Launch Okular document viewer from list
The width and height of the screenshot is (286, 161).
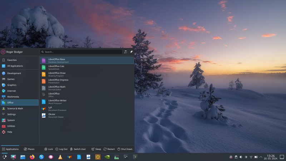point(87,115)
